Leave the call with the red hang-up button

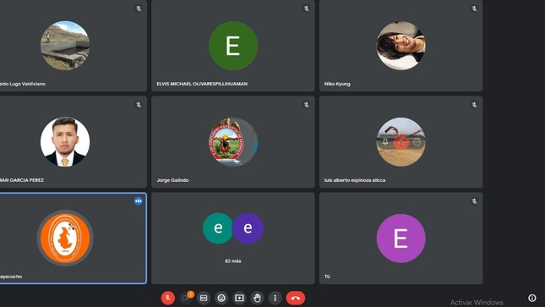point(296,298)
